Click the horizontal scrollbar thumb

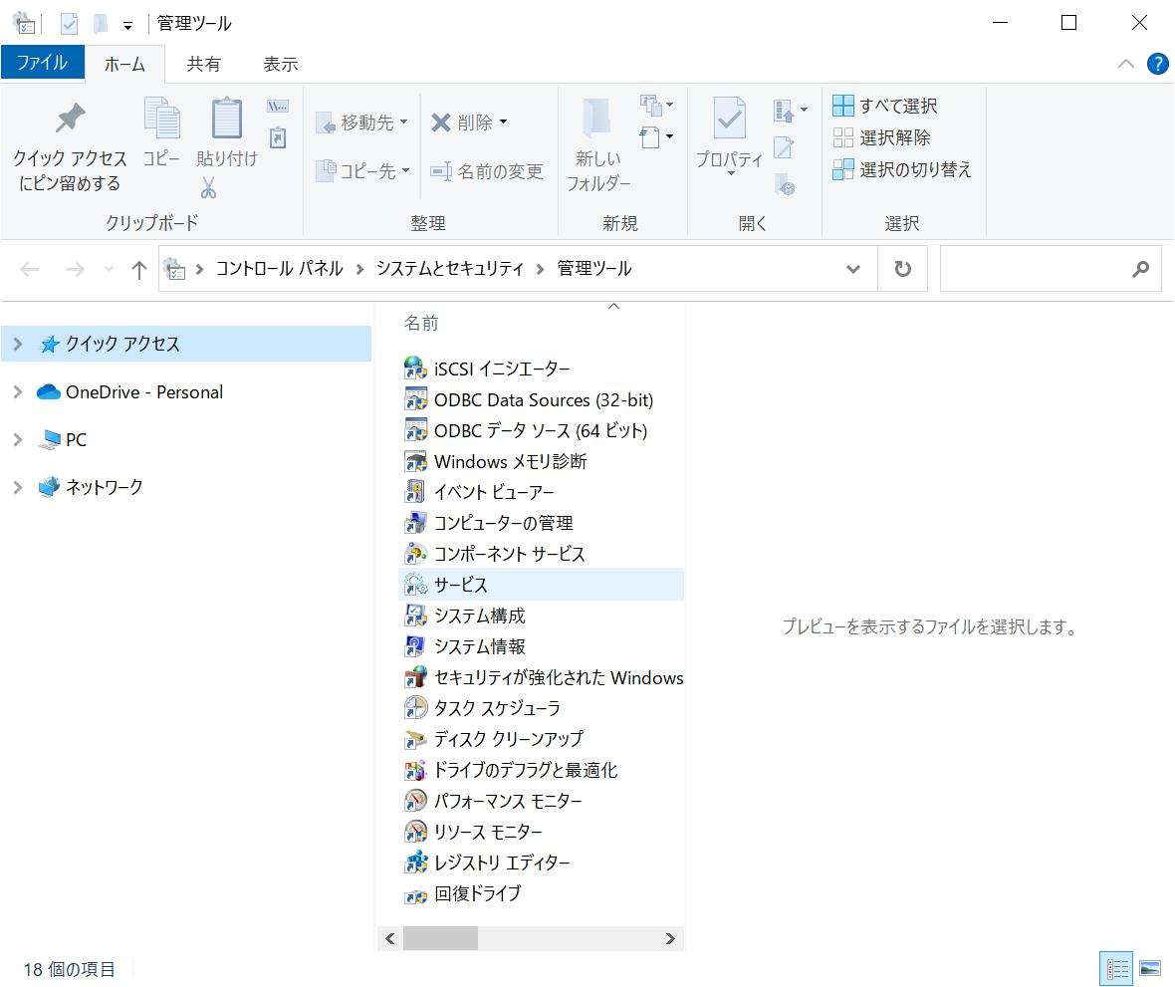pyautogui.click(x=440, y=938)
